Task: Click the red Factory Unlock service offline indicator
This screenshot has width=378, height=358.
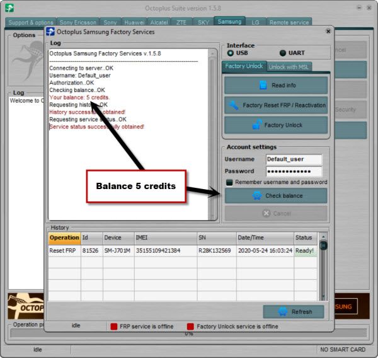Action: point(190,326)
